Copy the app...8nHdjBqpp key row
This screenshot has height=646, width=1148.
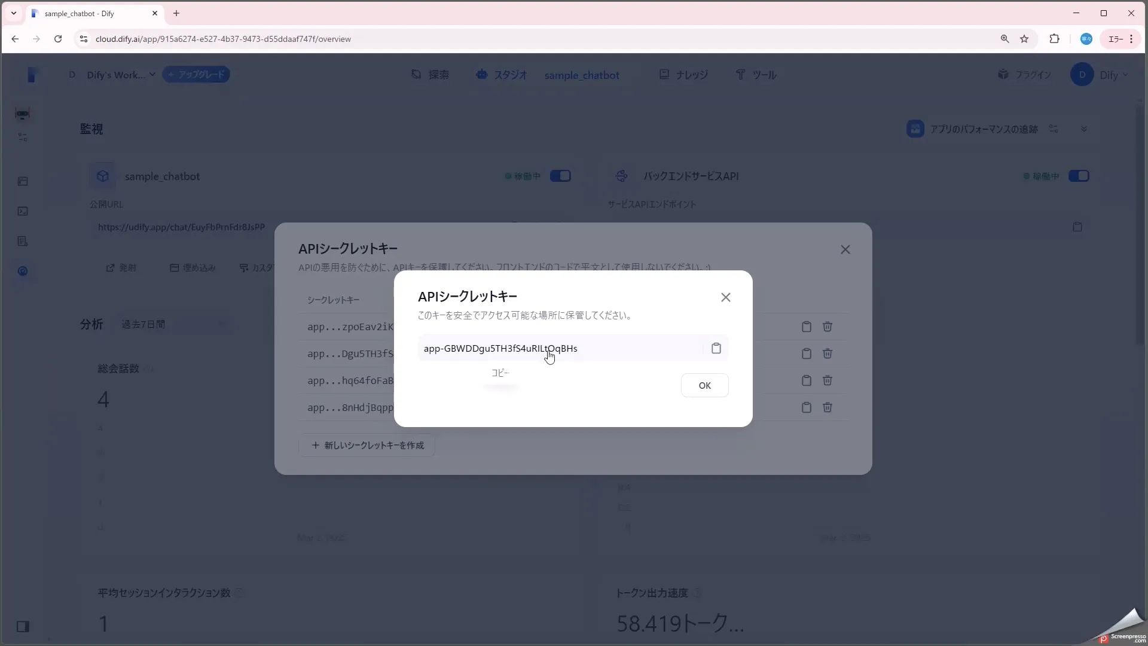click(x=806, y=407)
